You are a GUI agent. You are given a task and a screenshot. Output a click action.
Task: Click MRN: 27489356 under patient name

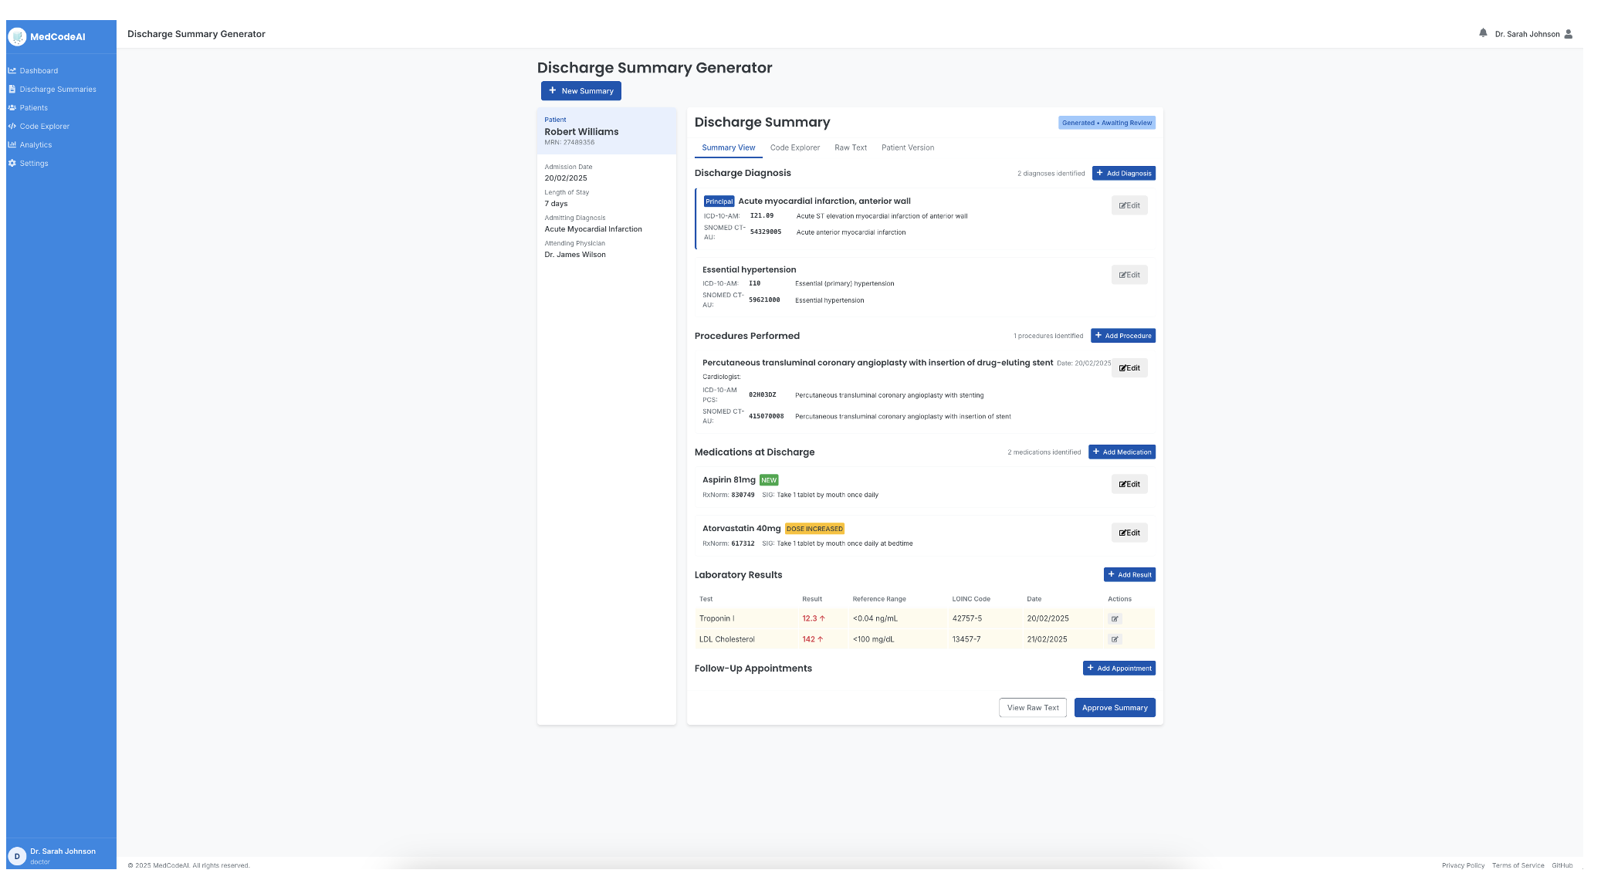pyautogui.click(x=570, y=142)
